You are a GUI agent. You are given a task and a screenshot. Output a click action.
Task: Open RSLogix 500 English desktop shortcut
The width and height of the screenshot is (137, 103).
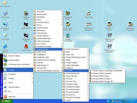(x=68, y=15)
